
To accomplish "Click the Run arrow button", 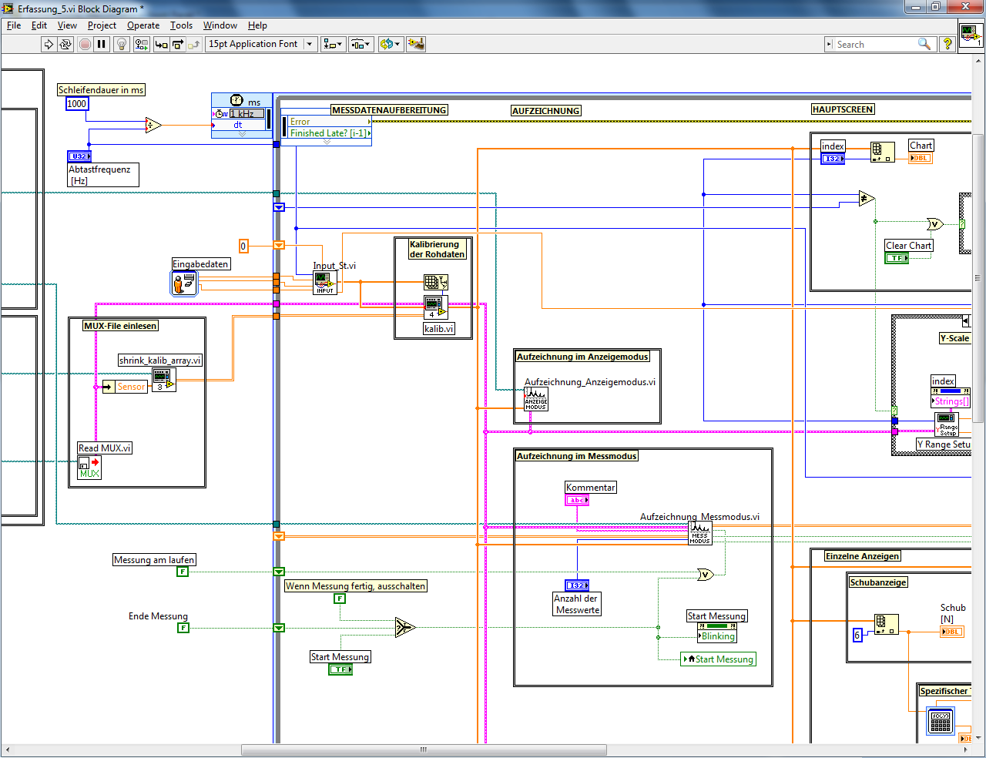I will (49, 45).
